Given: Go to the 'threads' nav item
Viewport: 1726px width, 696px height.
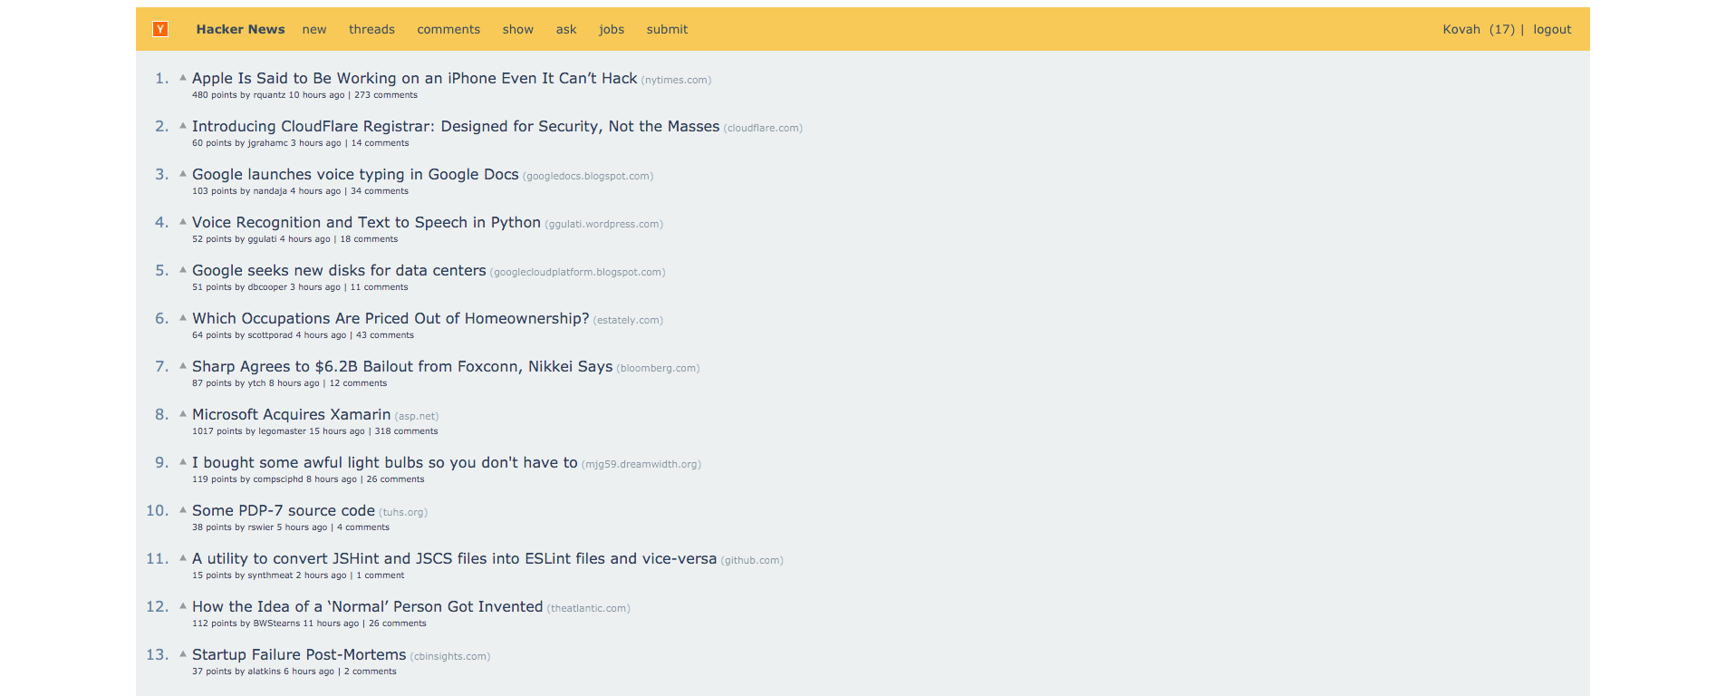Looking at the screenshot, I should point(371,29).
